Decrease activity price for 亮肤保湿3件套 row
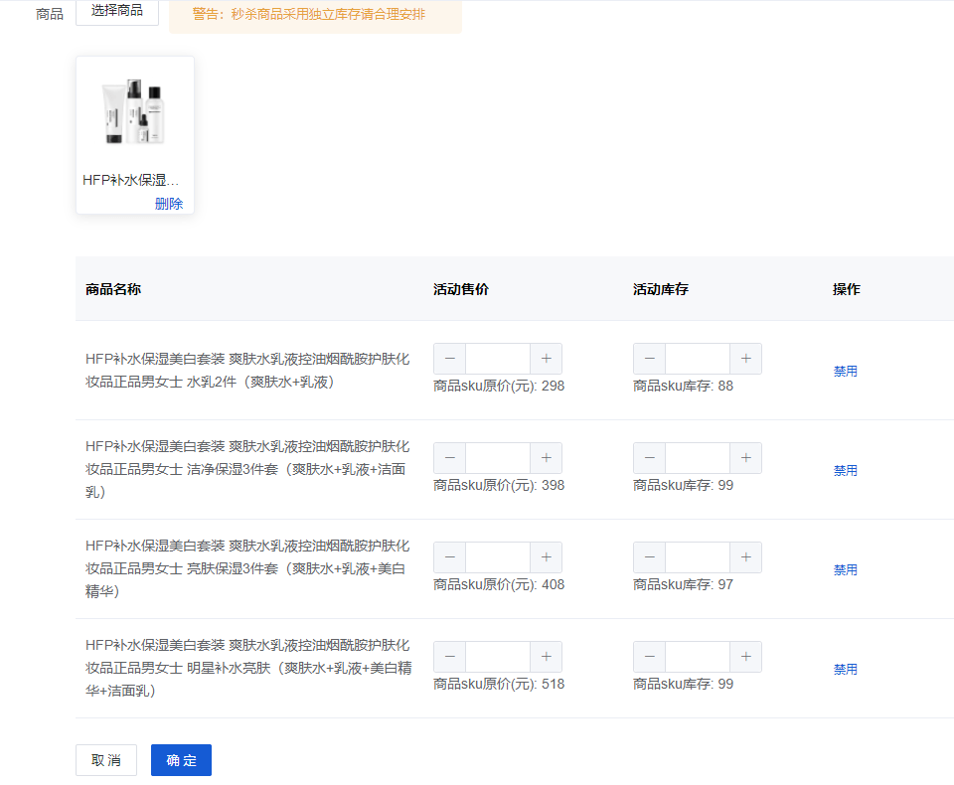 click(x=449, y=556)
